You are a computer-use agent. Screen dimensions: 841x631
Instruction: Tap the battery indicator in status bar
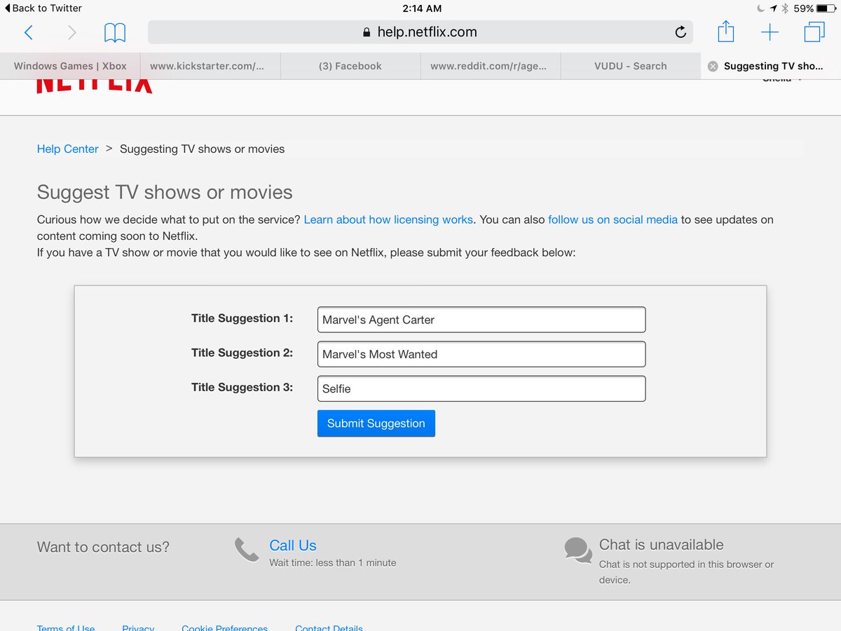point(826,8)
